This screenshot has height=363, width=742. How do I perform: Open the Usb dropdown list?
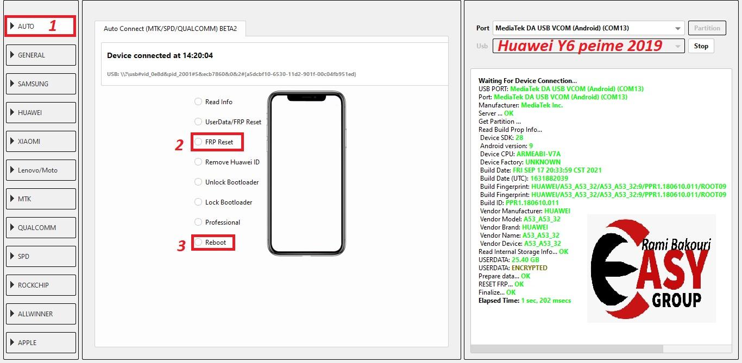588,46
